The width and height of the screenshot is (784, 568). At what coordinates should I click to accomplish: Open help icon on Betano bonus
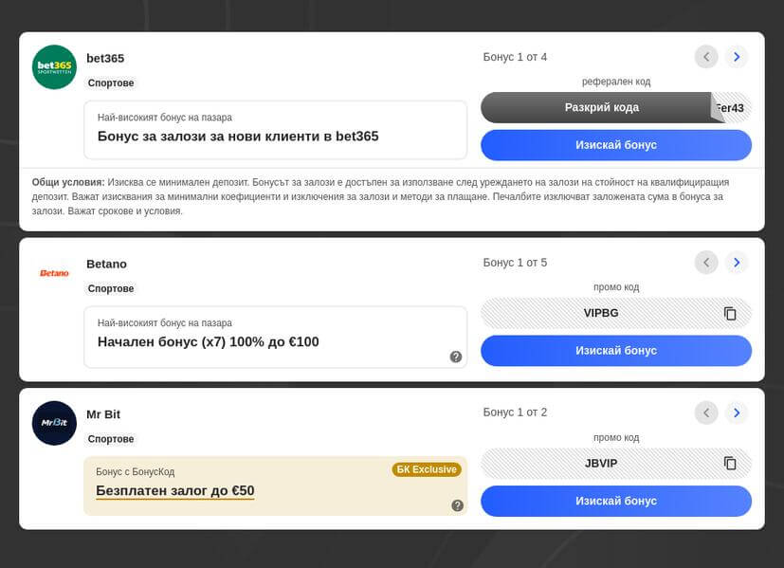(456, 357)
